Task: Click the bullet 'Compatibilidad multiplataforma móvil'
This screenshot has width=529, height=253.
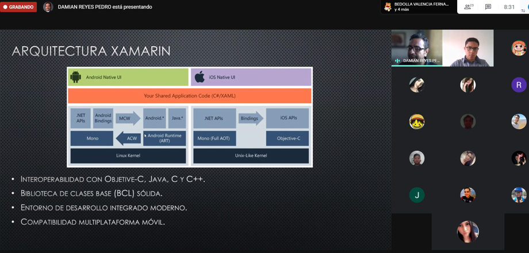Action: pyautogui.click(x=93, y=222)
